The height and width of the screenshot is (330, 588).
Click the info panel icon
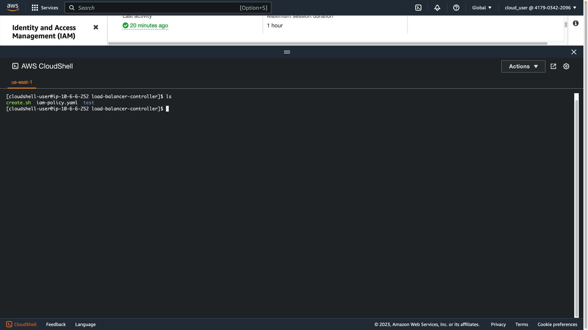(x=575, y=23)
